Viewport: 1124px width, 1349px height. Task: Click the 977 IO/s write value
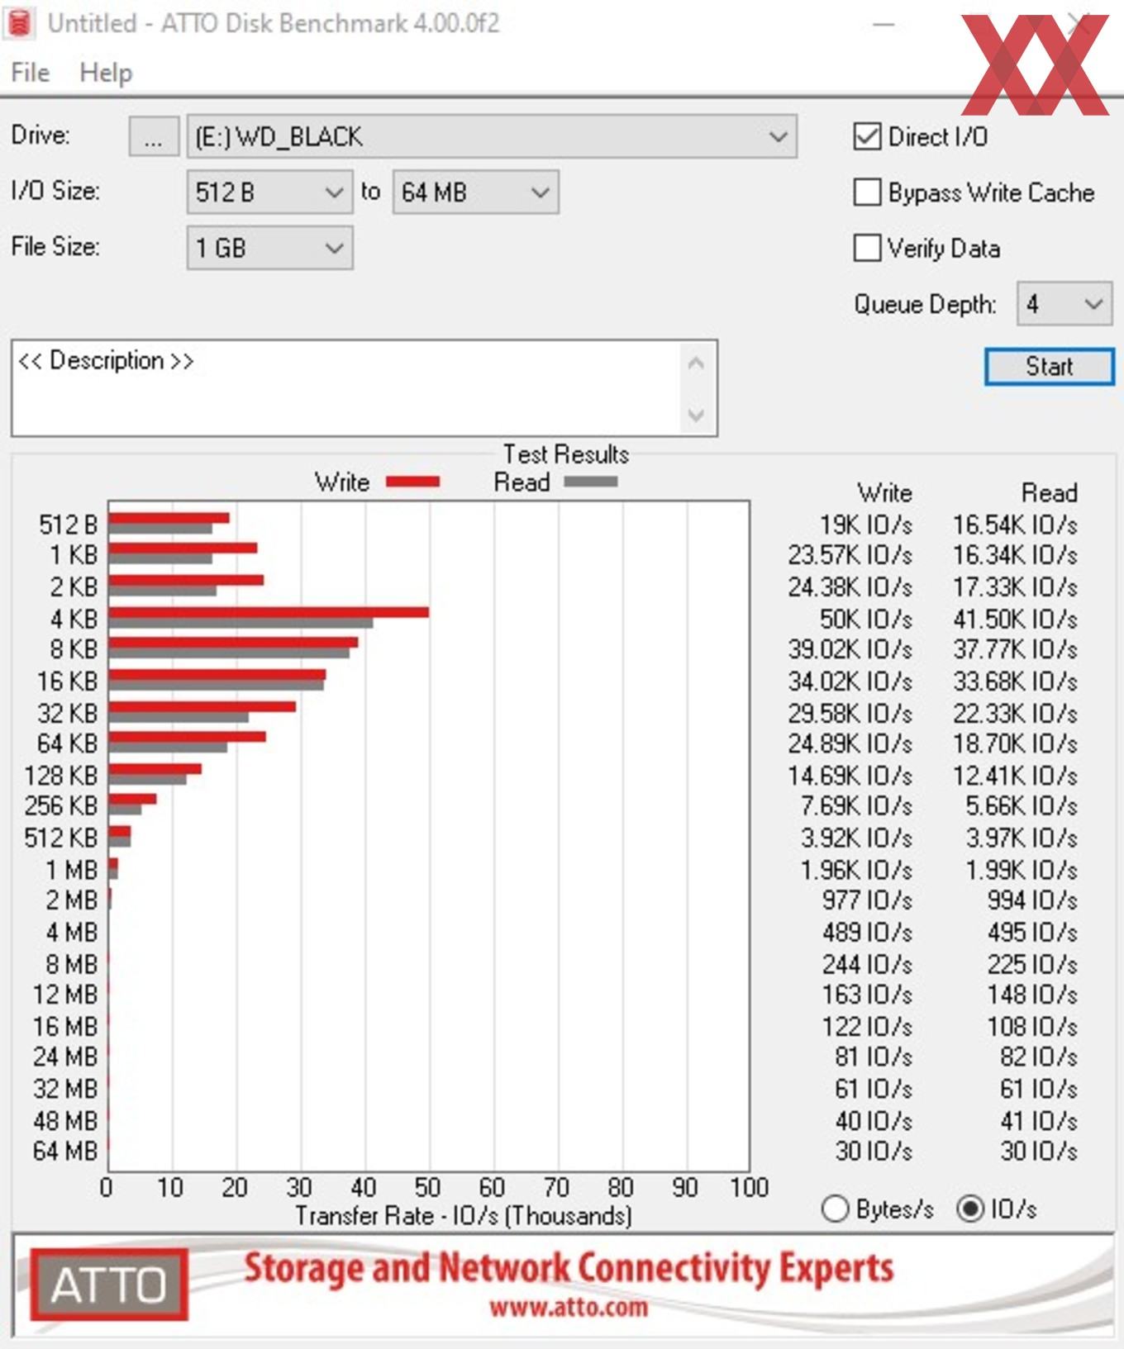pos(867,900)
